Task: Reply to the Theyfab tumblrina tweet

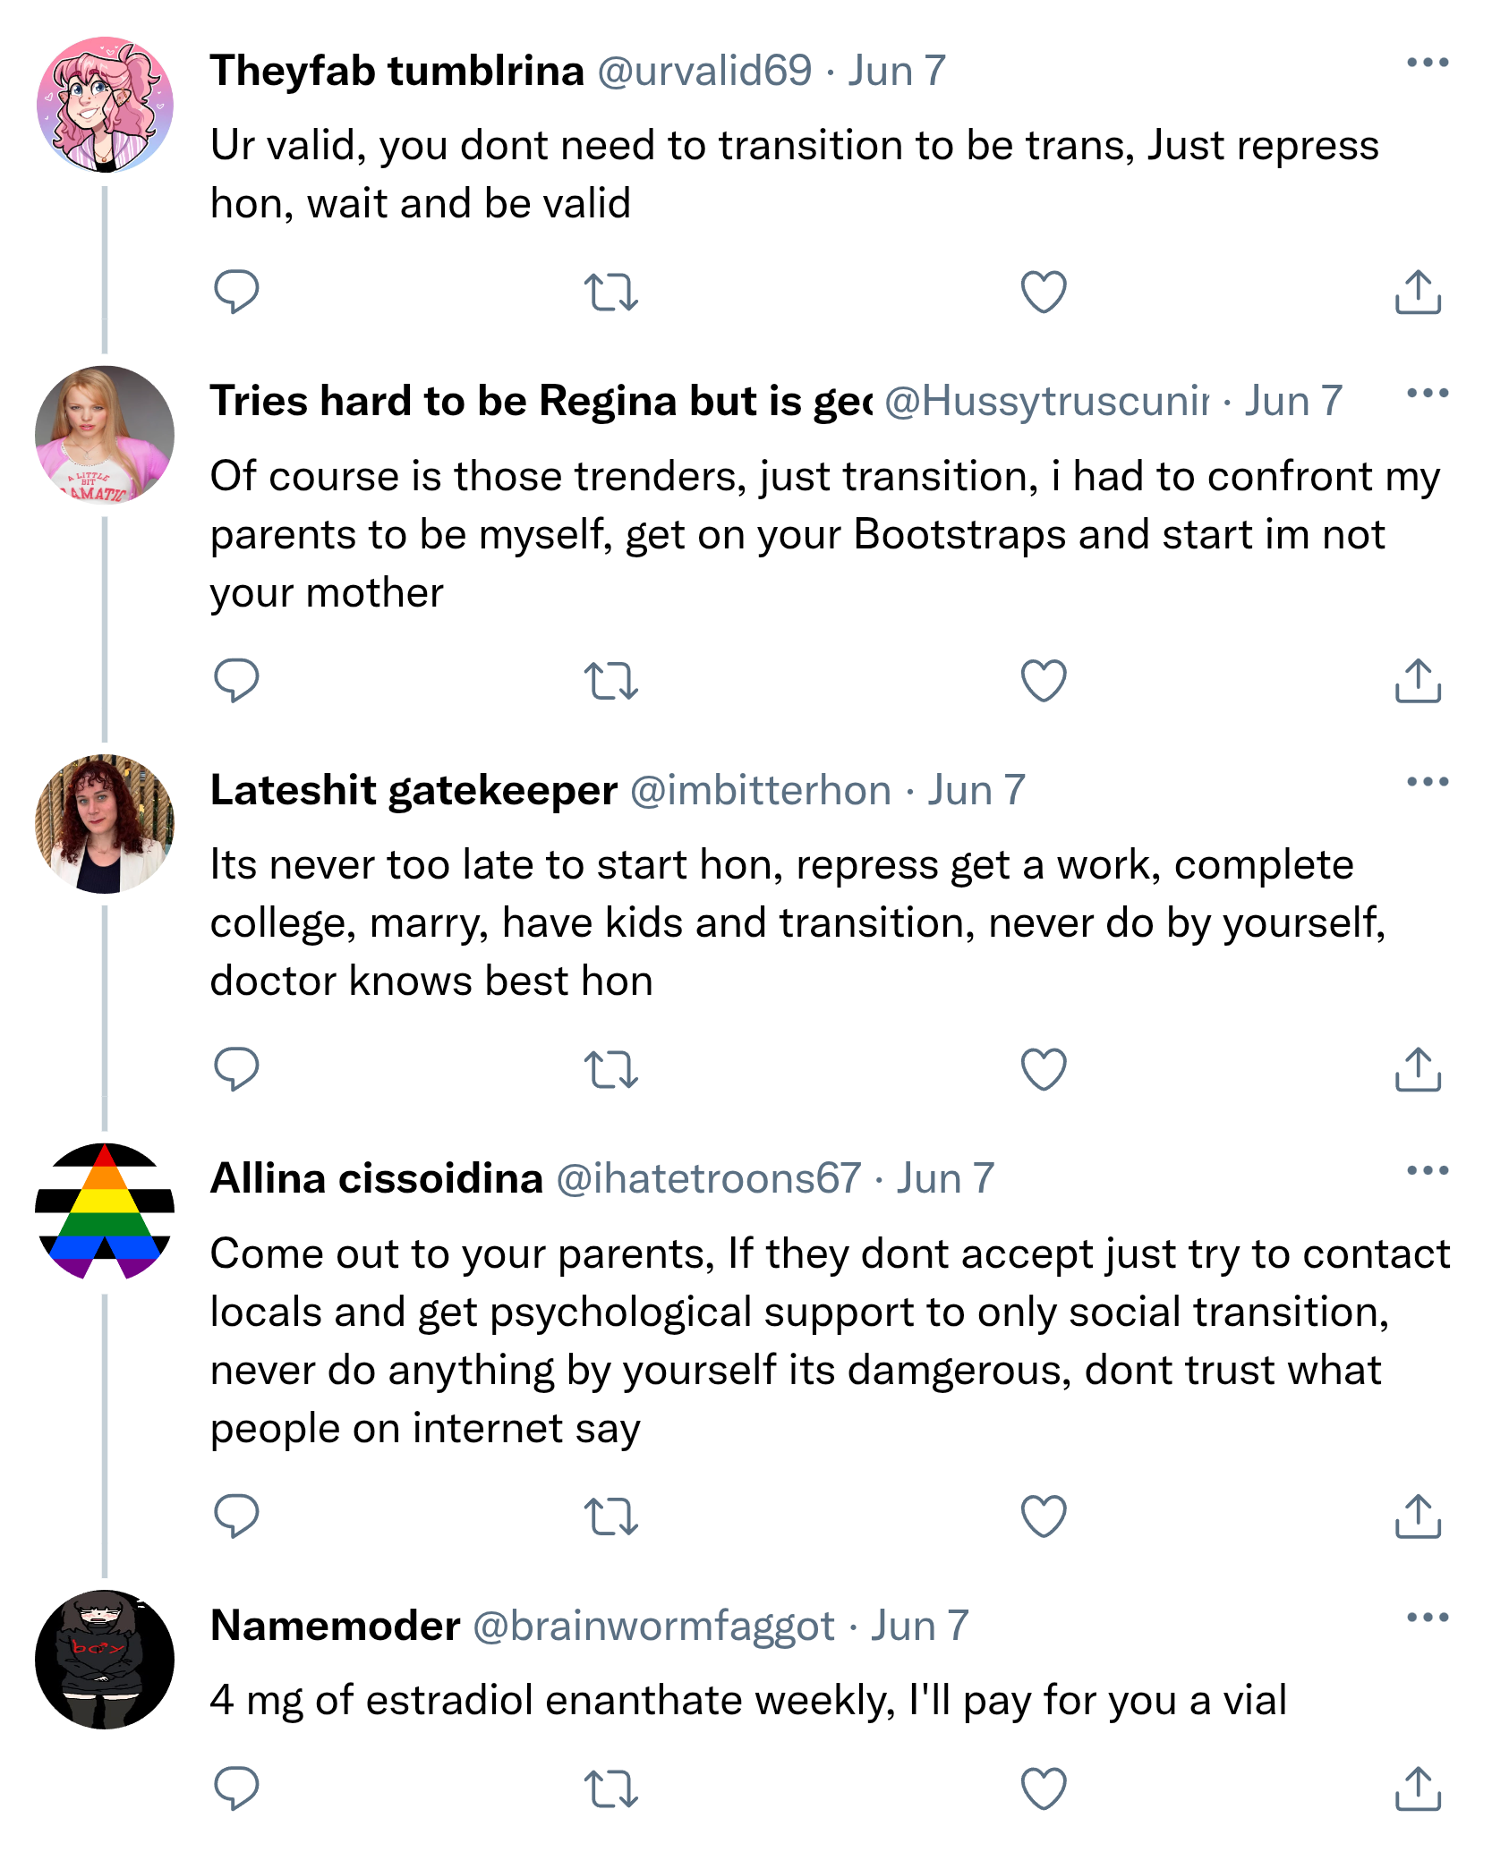Action: click(x=236, y=292)
